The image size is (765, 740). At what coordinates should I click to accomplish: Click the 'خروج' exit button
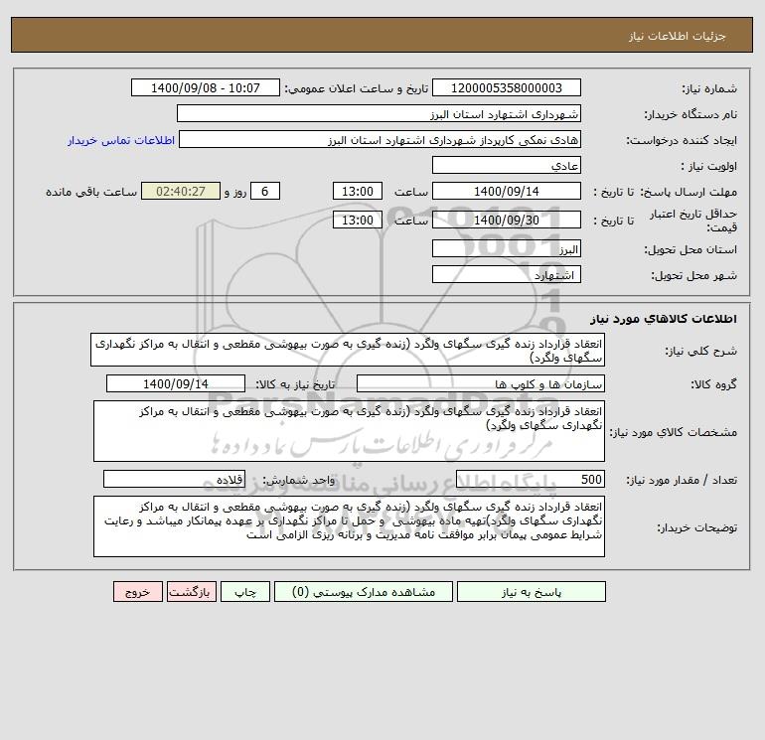(137, 592)
